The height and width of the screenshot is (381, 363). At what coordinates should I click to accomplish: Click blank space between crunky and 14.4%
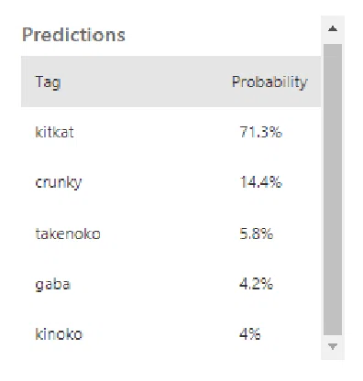pos(160,182)
